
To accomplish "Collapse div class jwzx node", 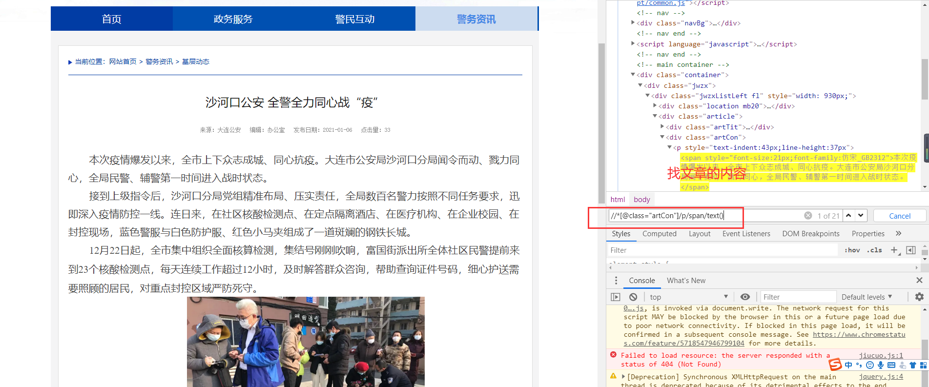I will [x=640, y=85].
